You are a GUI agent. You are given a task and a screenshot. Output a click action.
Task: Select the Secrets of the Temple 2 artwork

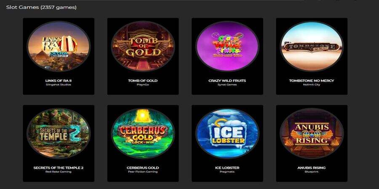click(x=59, y=133)
